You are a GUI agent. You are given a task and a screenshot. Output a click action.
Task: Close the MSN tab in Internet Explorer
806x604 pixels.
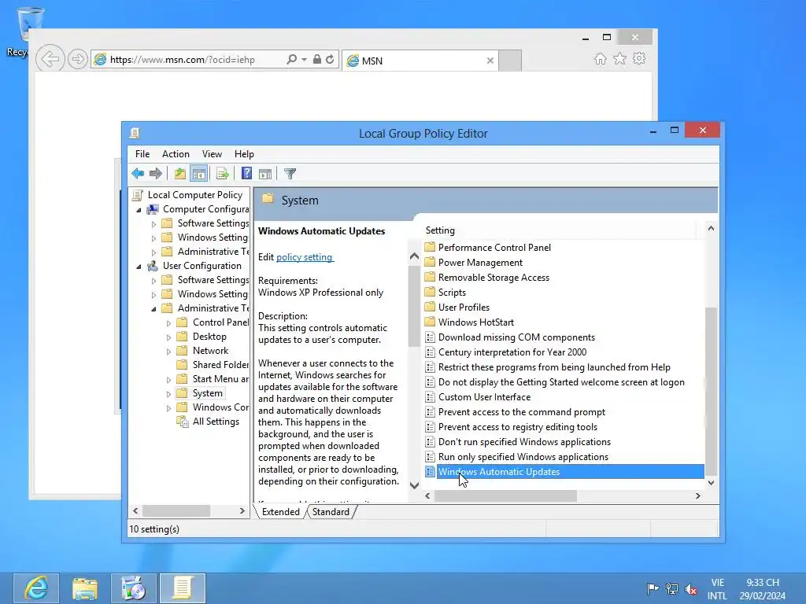(x=490, y=61)
